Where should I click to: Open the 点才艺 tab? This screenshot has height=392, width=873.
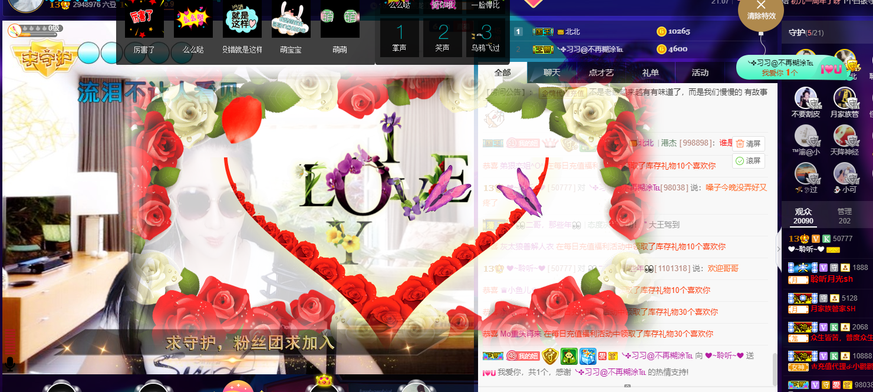601,73
